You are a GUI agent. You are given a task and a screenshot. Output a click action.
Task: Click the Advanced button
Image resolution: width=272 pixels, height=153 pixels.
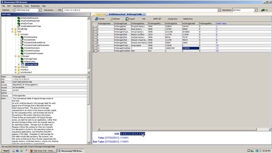click(49, 10)
